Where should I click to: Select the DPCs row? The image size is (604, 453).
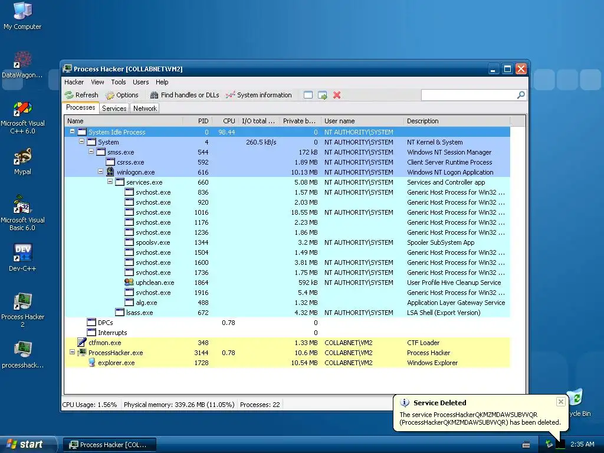[x=287, y=323]
